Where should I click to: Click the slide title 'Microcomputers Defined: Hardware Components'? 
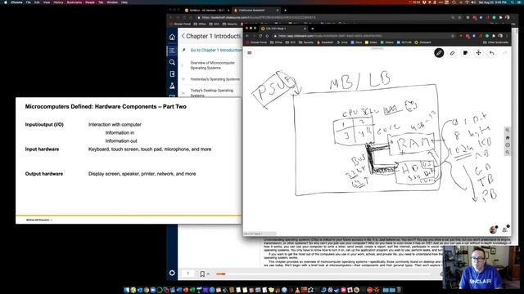(x=106, y=107)
